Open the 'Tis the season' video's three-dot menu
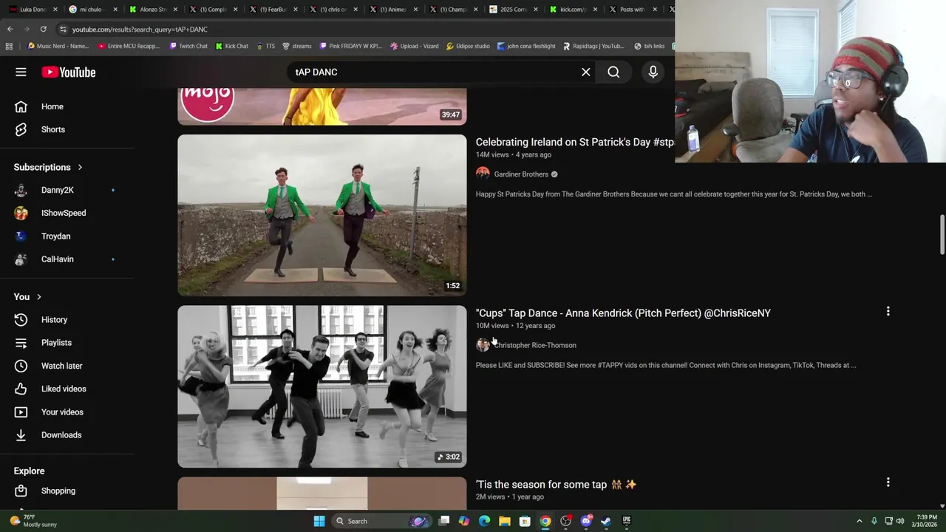Screen dimensions: 946x532 888,482
